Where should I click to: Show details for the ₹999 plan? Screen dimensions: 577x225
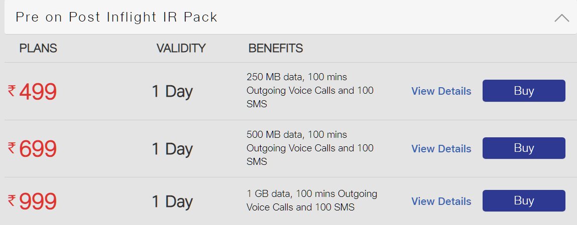441,201
